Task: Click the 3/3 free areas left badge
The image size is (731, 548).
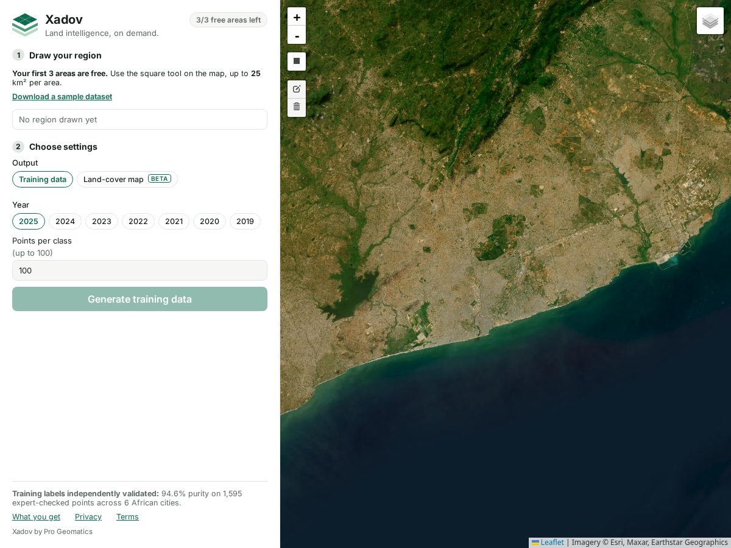Action: (x=228, y=20)
